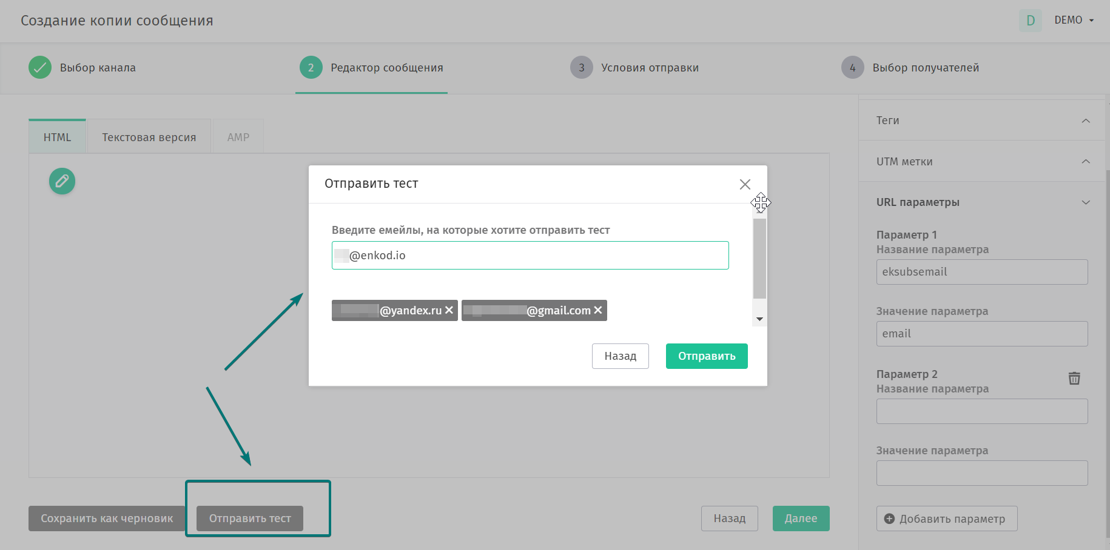Click the Параметр 1 label

(907, 234)
